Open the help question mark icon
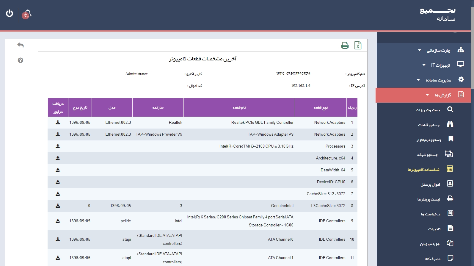This screenshot has height=266, width=474. (21, 60)
